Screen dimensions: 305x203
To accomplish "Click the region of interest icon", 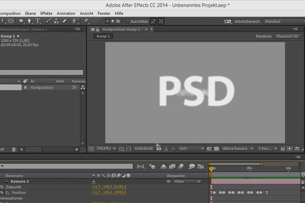I will pos(129,149).
